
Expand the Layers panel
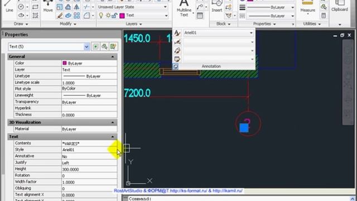click(134, 24)
